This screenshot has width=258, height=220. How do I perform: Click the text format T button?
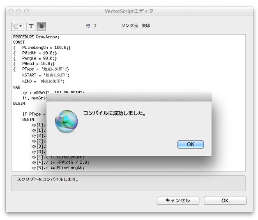31,26
